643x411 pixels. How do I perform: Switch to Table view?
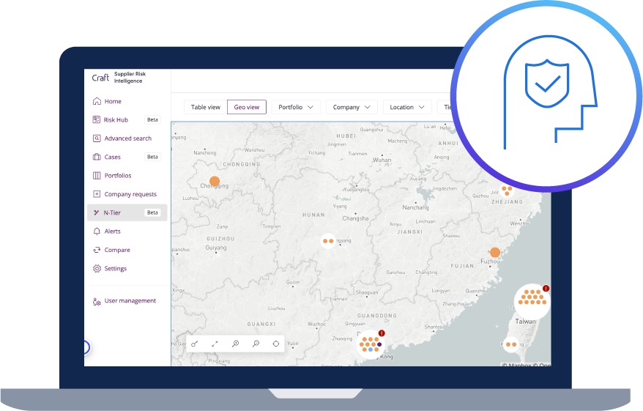206,107
